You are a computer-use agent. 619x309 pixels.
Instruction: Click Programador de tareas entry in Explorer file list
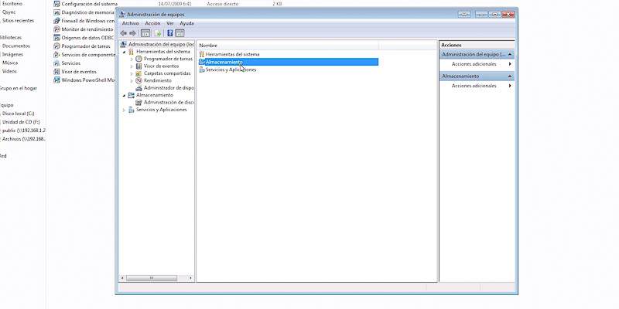(86, 46)
